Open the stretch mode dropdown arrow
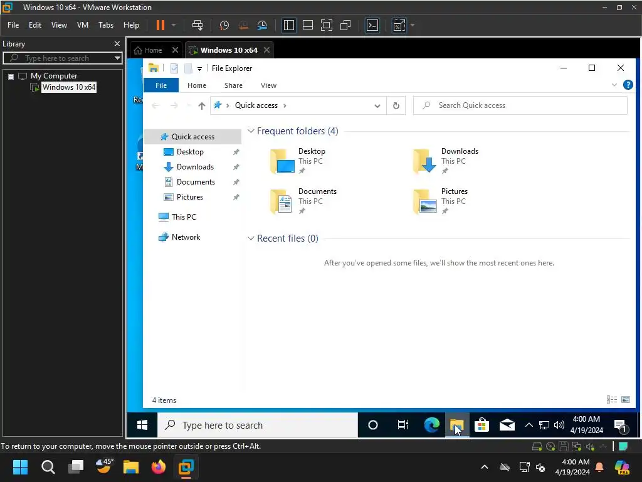This screenshot has height=482, width=642. [x=413, y=25]
